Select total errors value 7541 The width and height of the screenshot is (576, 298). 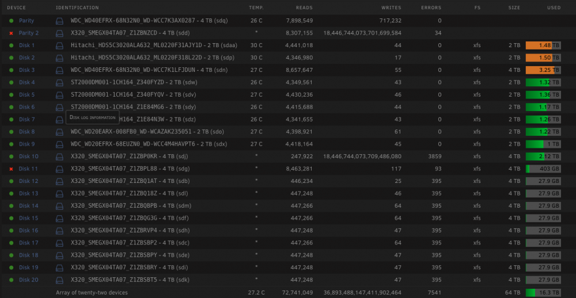[x=435, y=292]
